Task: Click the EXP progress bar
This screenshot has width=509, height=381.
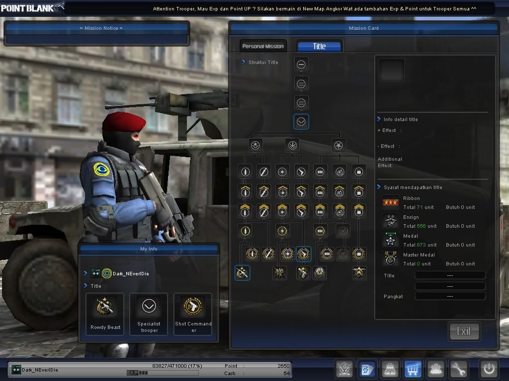Action: (163, 373)
